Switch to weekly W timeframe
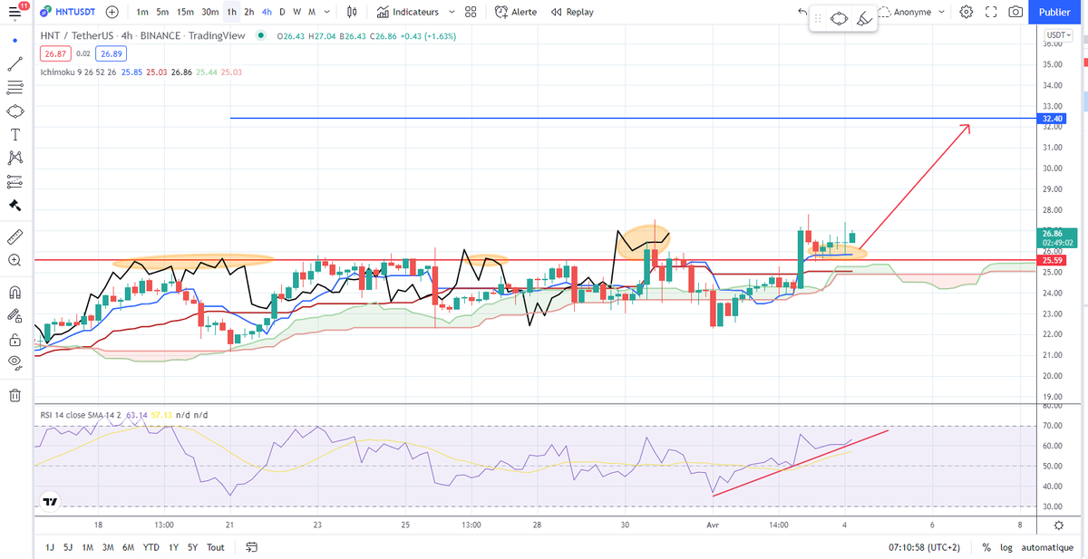The image size is (1088, 559). pyautogui.click(x=296, y=13)
